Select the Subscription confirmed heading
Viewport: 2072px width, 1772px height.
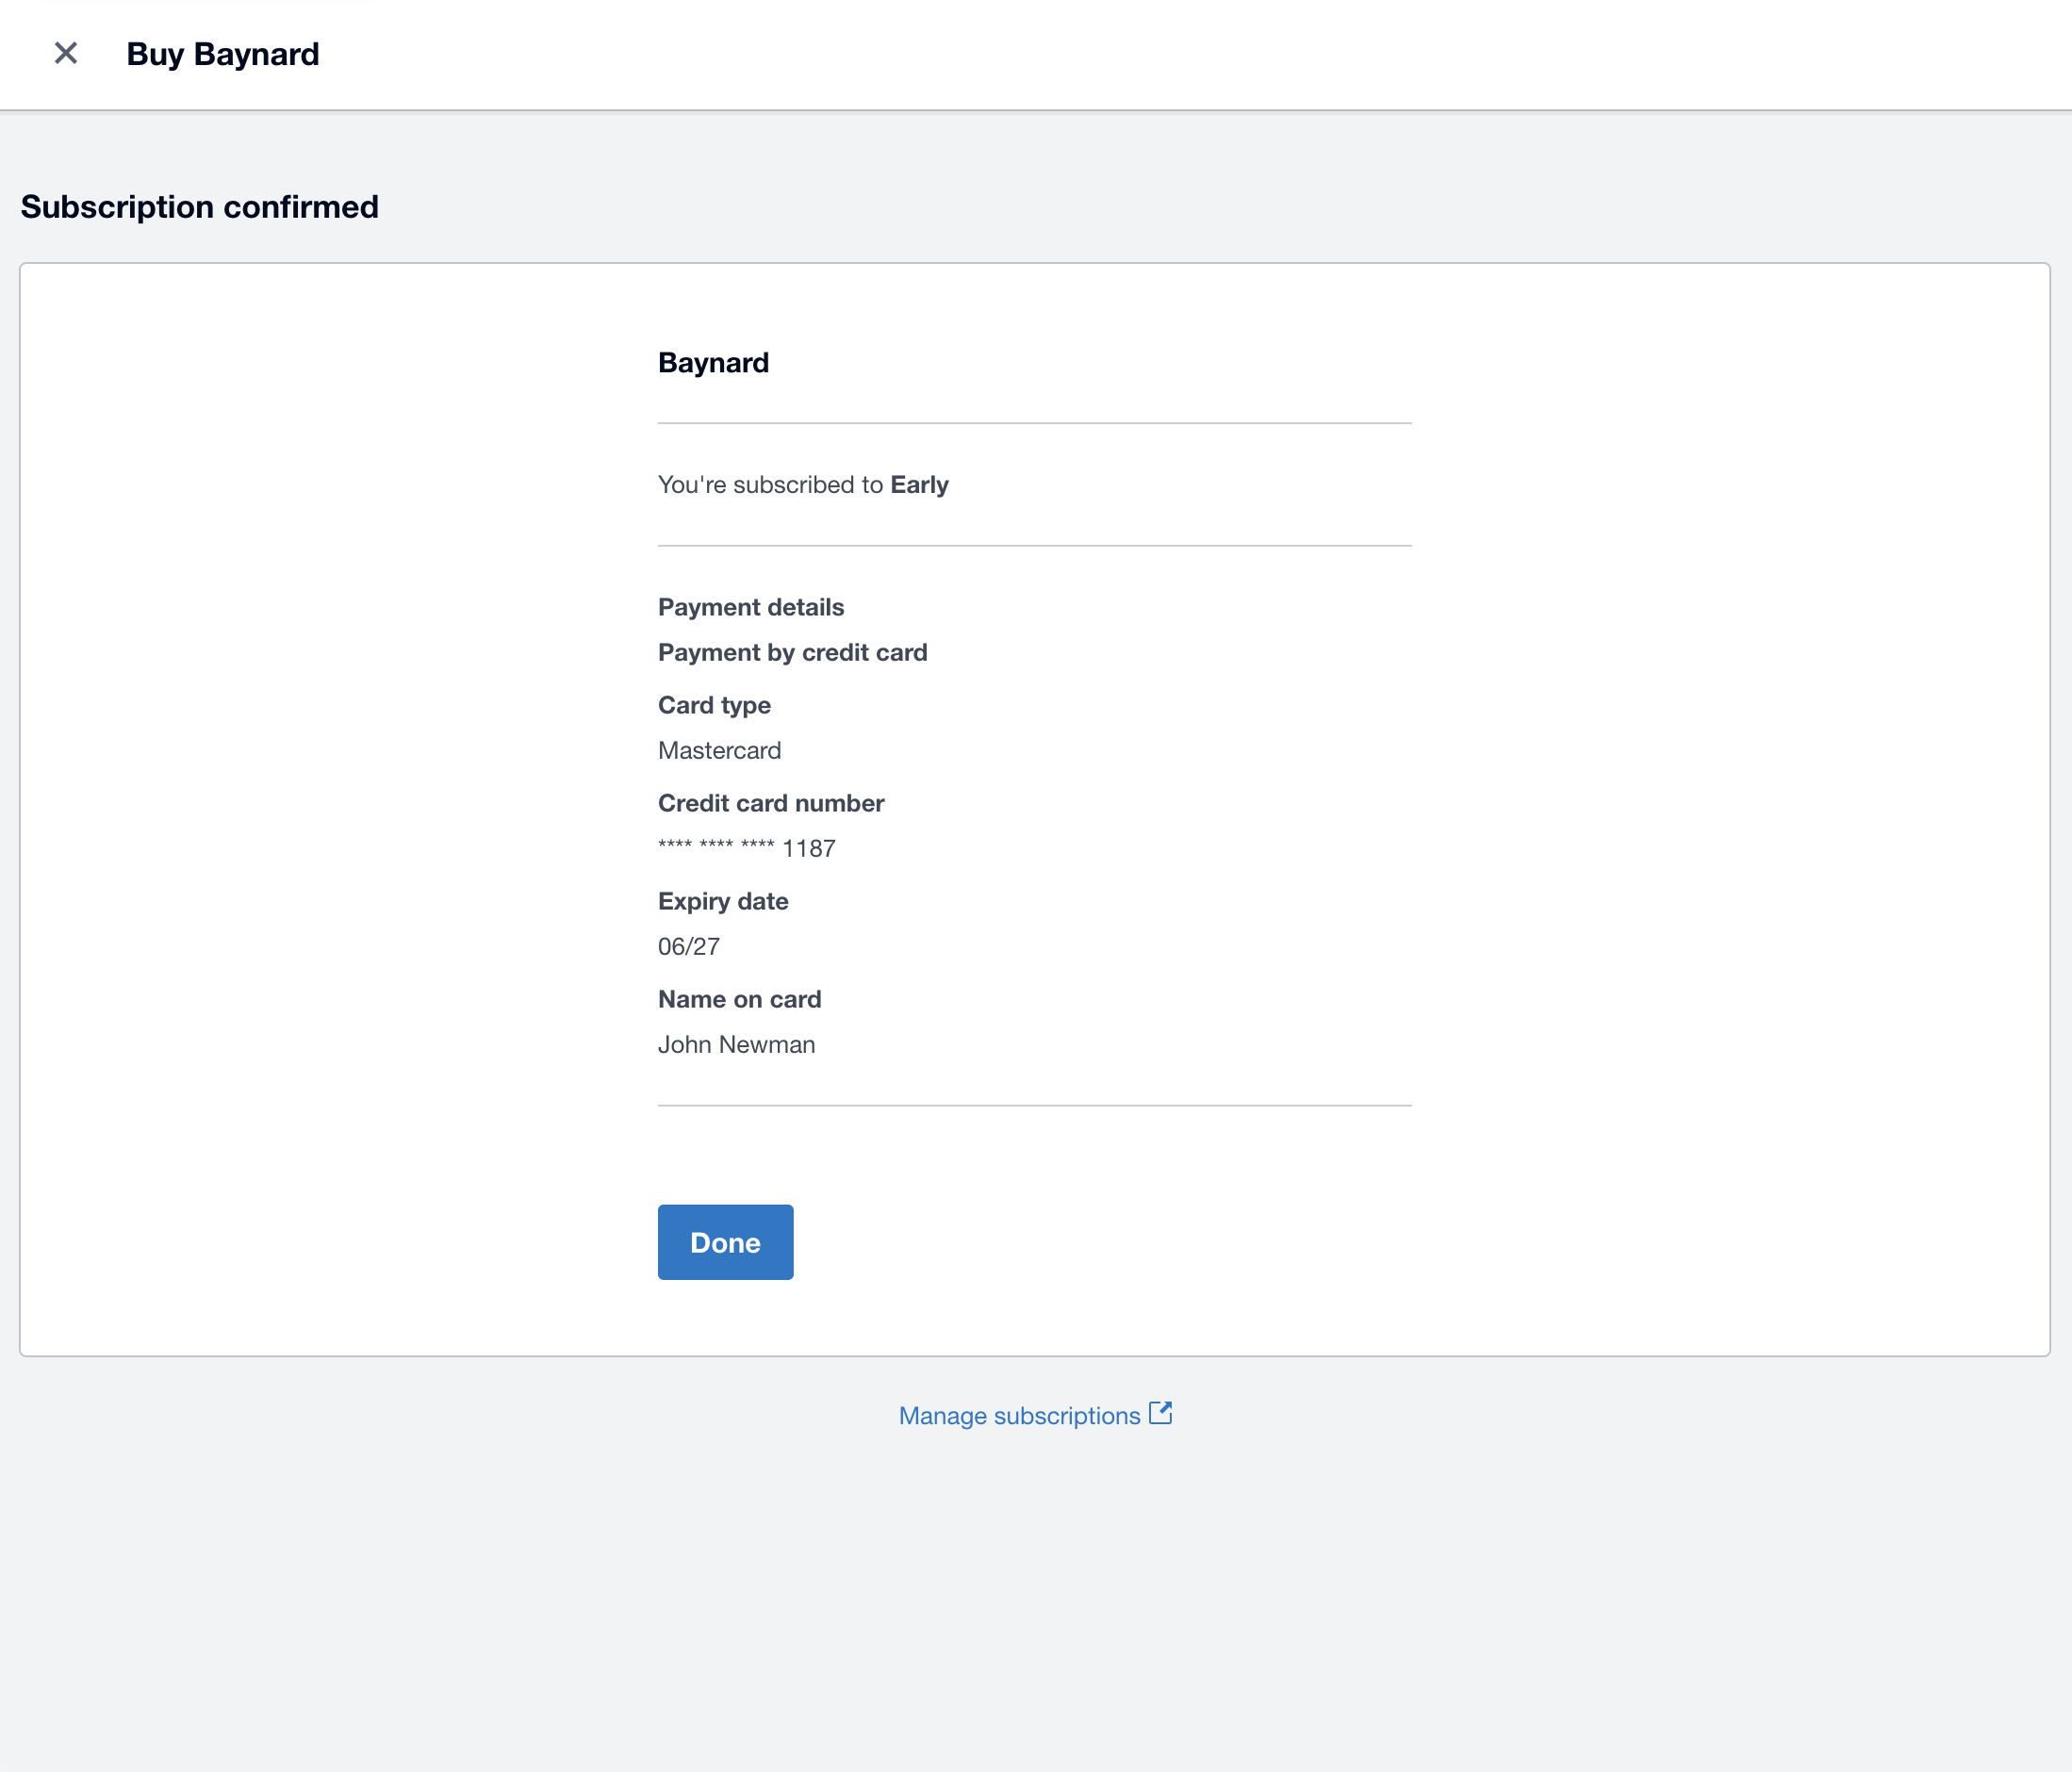[199, 206]
